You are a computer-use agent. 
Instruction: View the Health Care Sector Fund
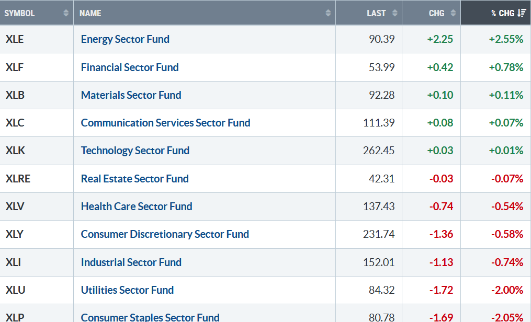137,206
